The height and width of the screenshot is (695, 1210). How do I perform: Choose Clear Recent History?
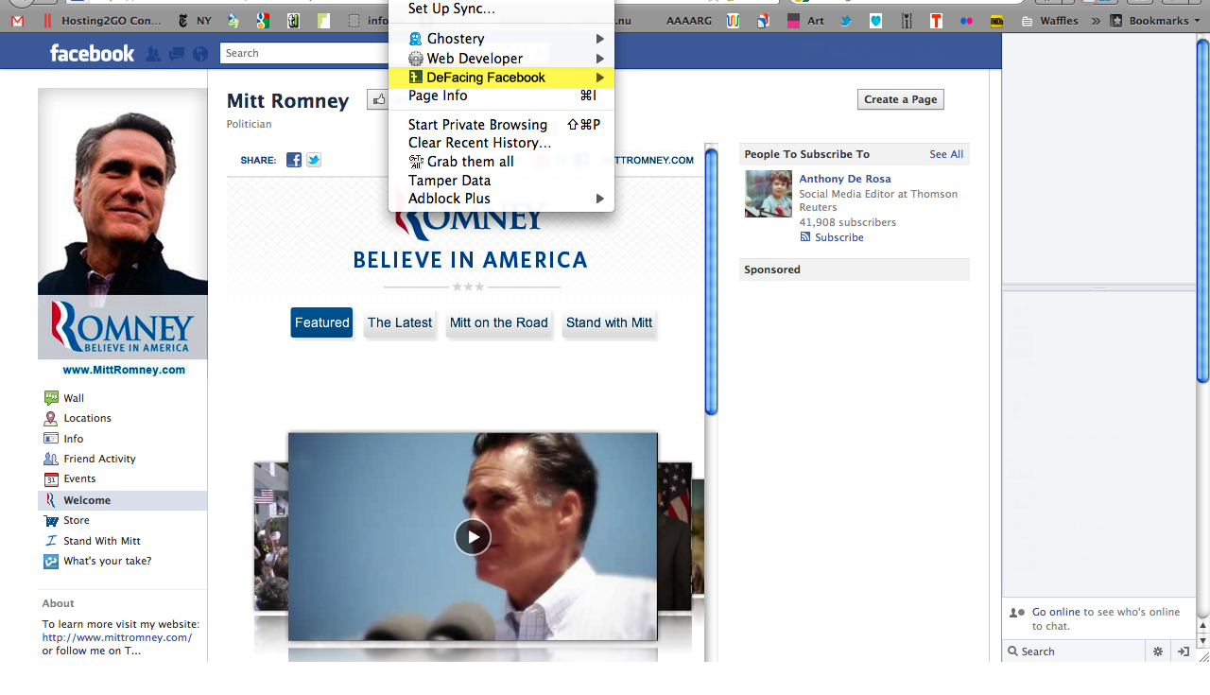click(x=501, y=143)
